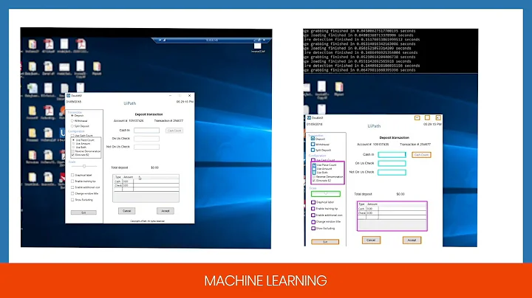Click DoubleUI title bar icon in right window
This screenshot has width=532, height=298.
[309, 118]
